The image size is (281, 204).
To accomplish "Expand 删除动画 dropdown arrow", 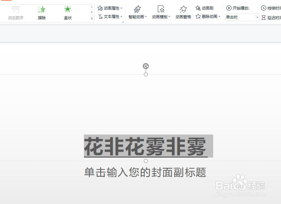I will 219,17.
